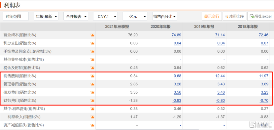Open 2018 管理费用 value 3.69 link
The image size is (274, 130).
point(264,84)
